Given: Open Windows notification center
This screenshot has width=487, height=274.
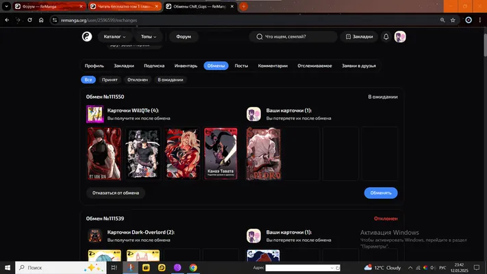Looking at the screenshot, I should 477,267.
